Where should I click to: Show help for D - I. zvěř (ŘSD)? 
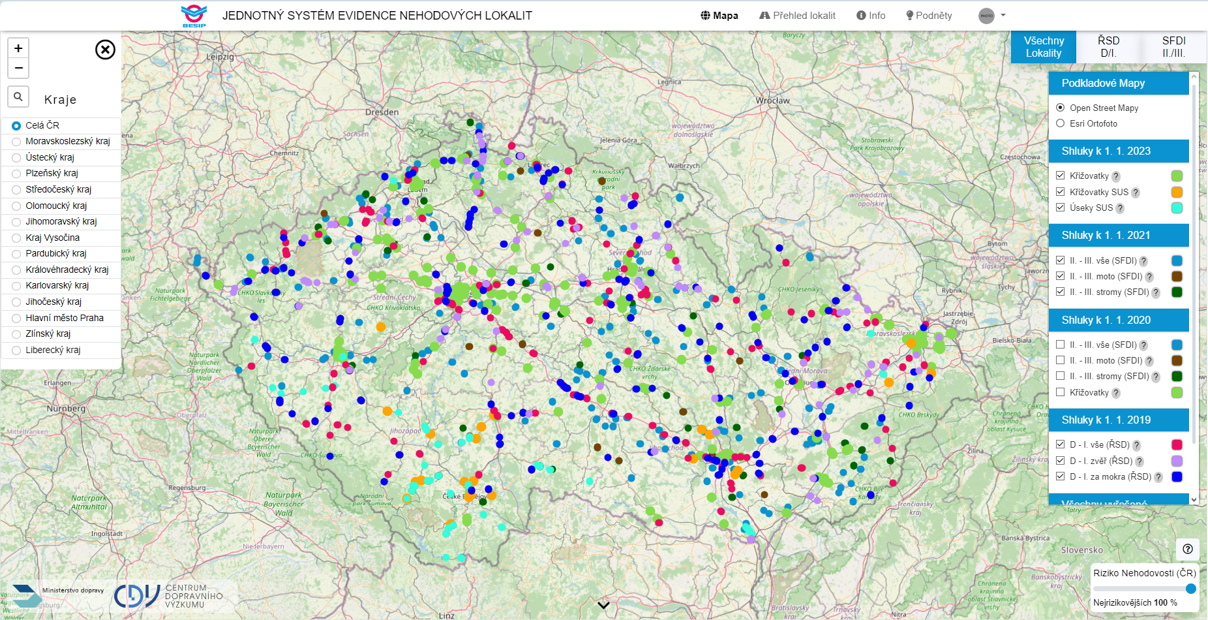(1140, 461)
